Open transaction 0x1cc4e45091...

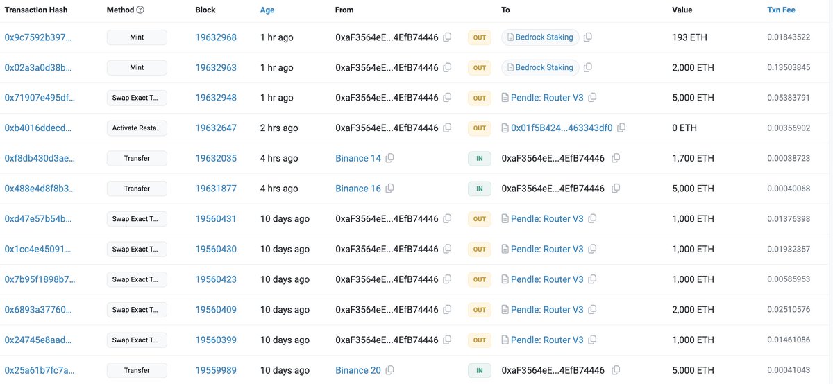[x=38, y=249]
